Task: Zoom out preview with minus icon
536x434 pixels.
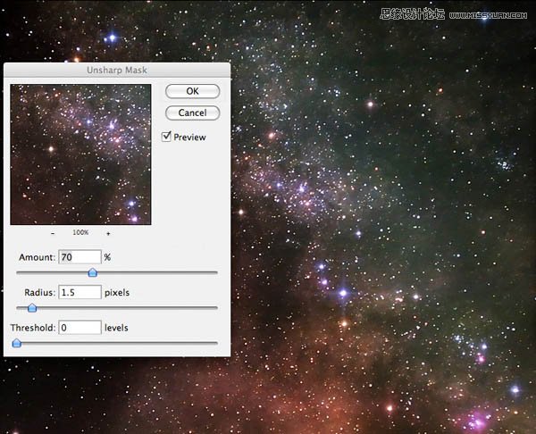Action: (53, 233)
